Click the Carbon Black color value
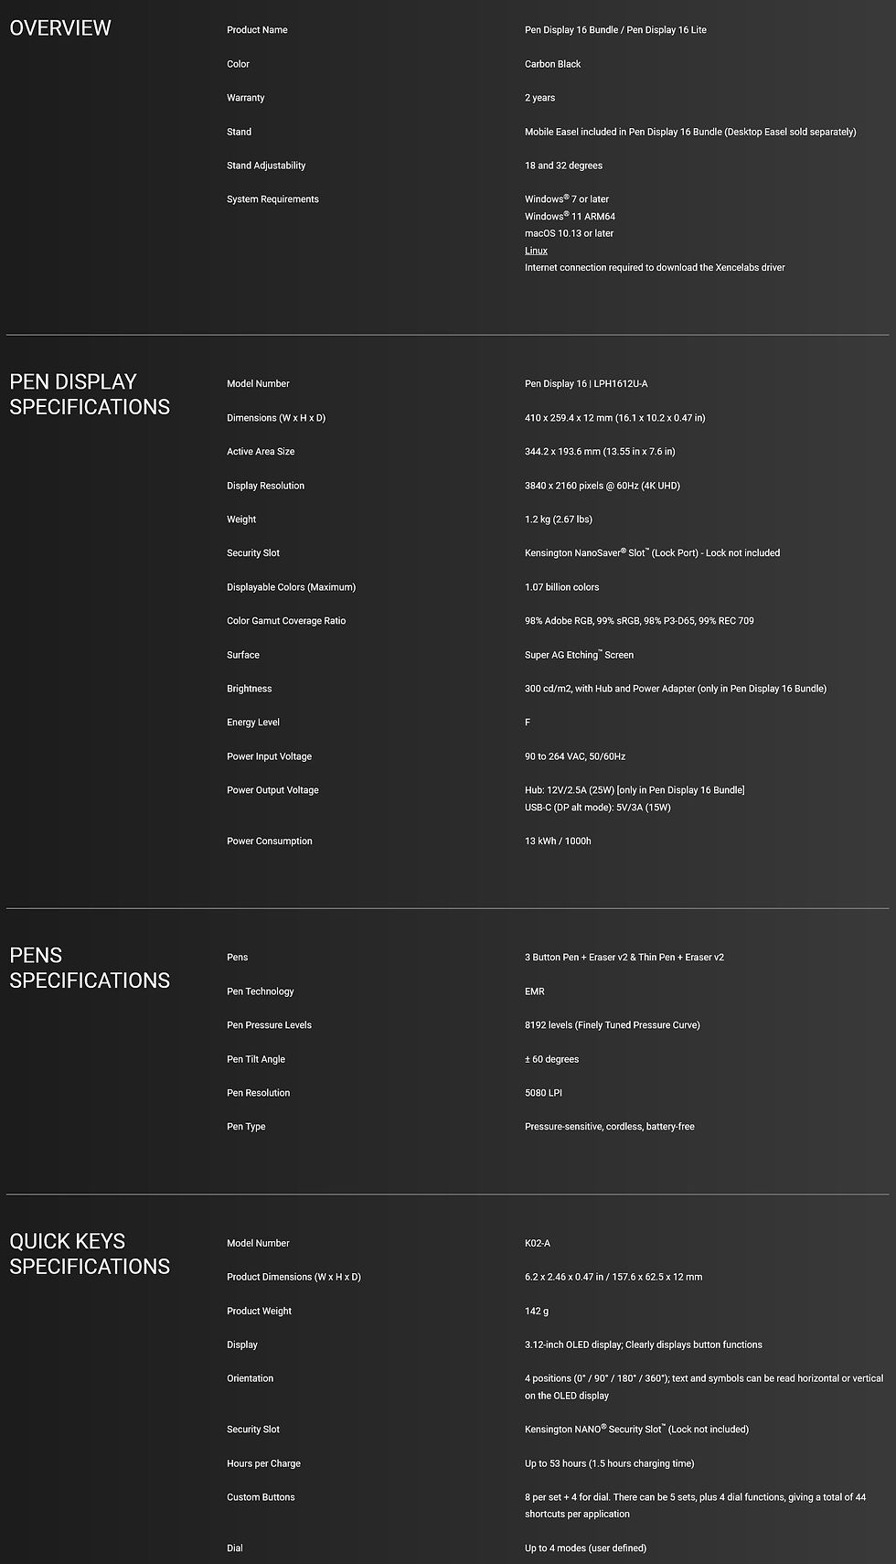 click(x=552, y=64)
